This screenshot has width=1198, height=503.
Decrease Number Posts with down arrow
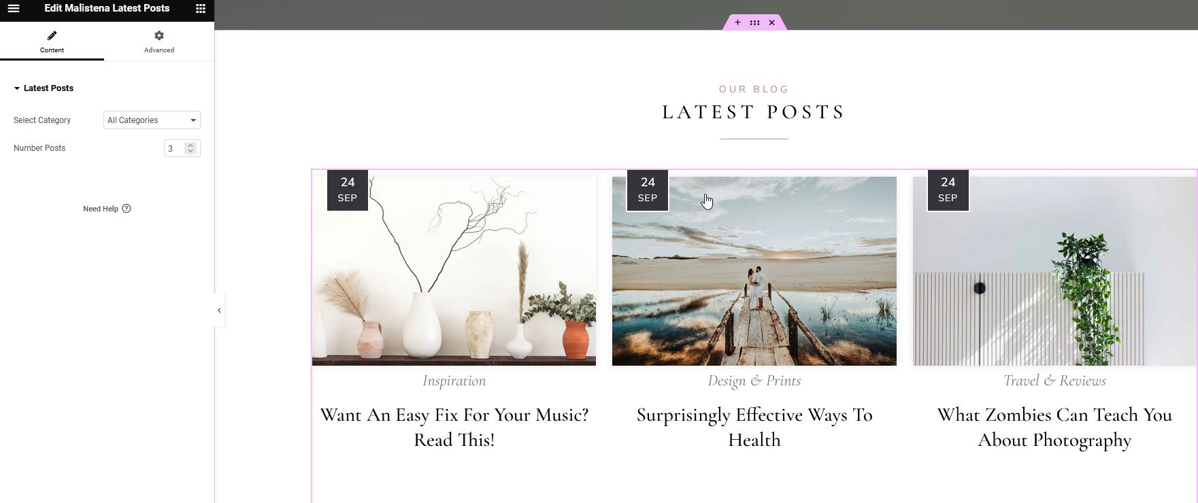click(190, 151)
